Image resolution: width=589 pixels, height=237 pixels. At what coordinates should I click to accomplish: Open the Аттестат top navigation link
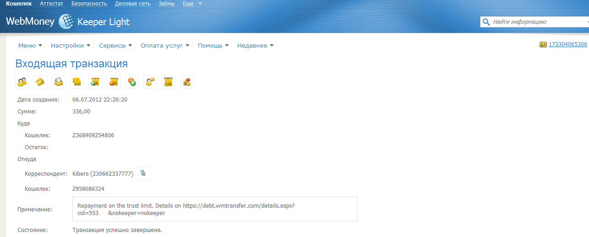tap(52, 4)
